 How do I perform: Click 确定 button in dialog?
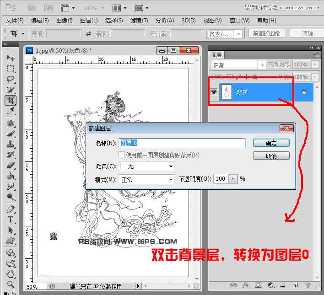coord(271,143)
